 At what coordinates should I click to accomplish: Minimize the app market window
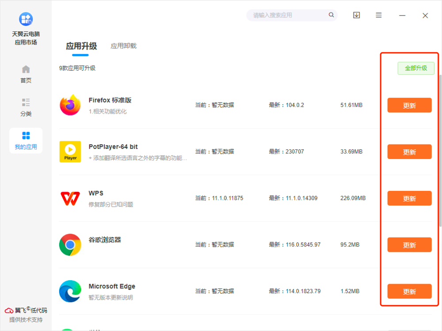[x=402, y=15]
